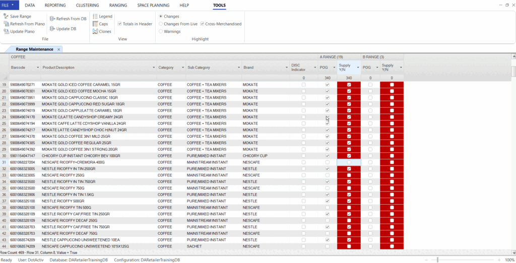Click the zoom slider handle
Image resolution: width=516 pixels, height=263 pixels.
pos(437,260)
